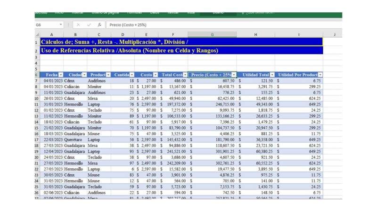Click the utility total cell 3,291.75

pyautogui.click(x=255, y=87)
